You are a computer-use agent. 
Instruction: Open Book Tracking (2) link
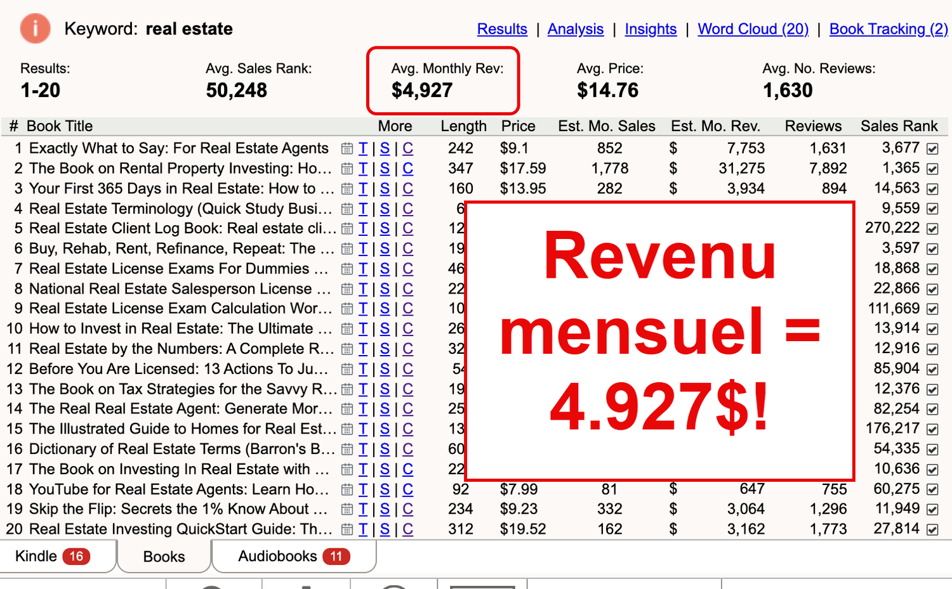[889, 29]
